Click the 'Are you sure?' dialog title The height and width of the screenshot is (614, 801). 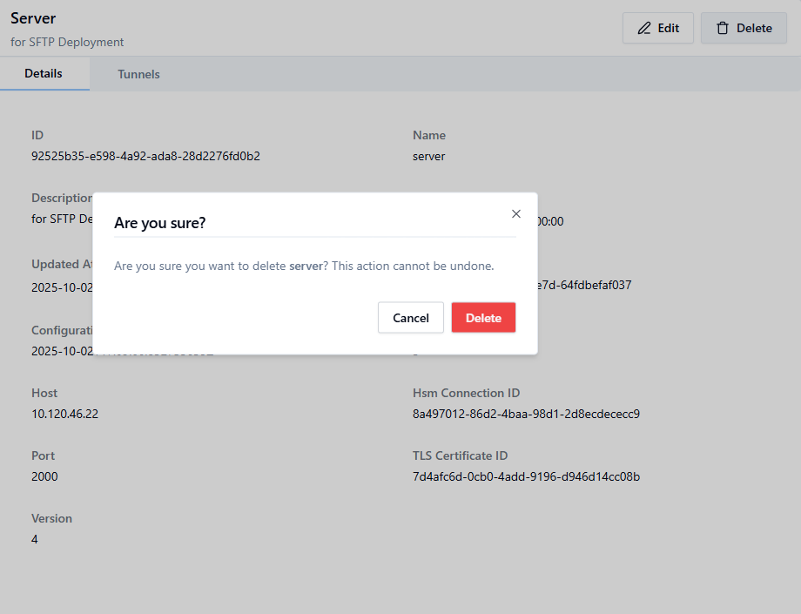pyautogui.click(x=160, y=223)
